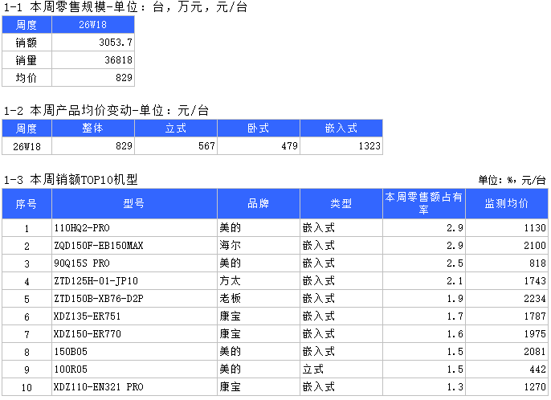Select the 均价 row label in table 1-1
The height and width of the screenshot is (400, 551).
[27, 78]
